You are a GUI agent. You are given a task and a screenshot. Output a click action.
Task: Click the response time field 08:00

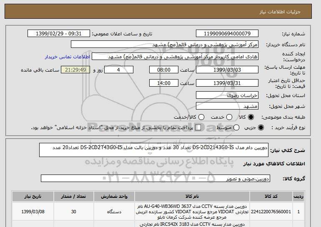tap(164, 70)
